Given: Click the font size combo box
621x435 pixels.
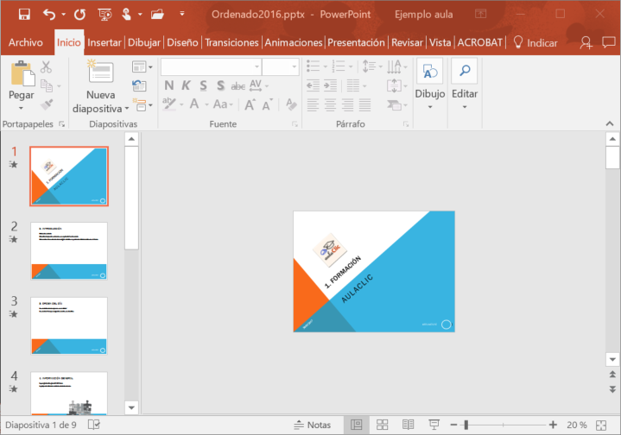Looking at the screenshot, I should (x=280, y=67).
